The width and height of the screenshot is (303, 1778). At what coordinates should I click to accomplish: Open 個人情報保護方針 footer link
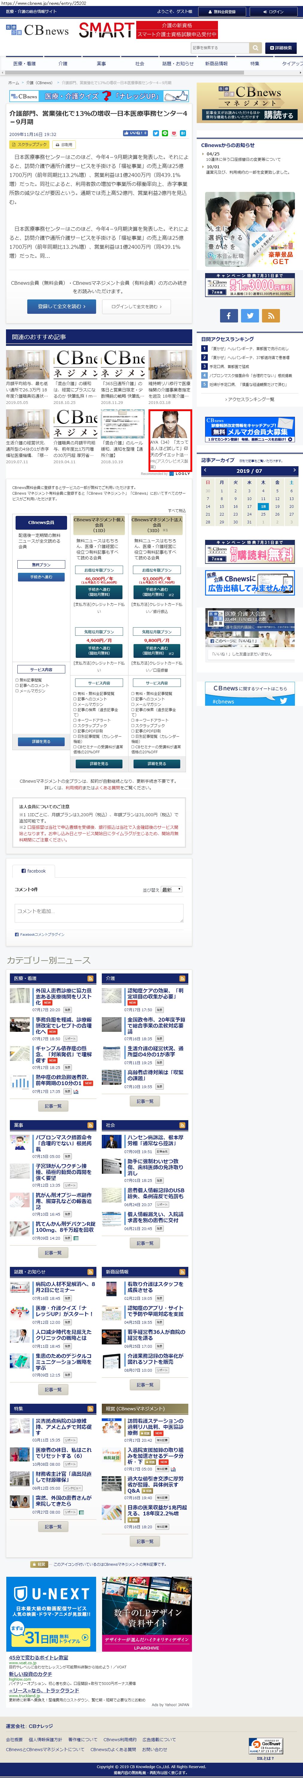(x=45, y=1739)
